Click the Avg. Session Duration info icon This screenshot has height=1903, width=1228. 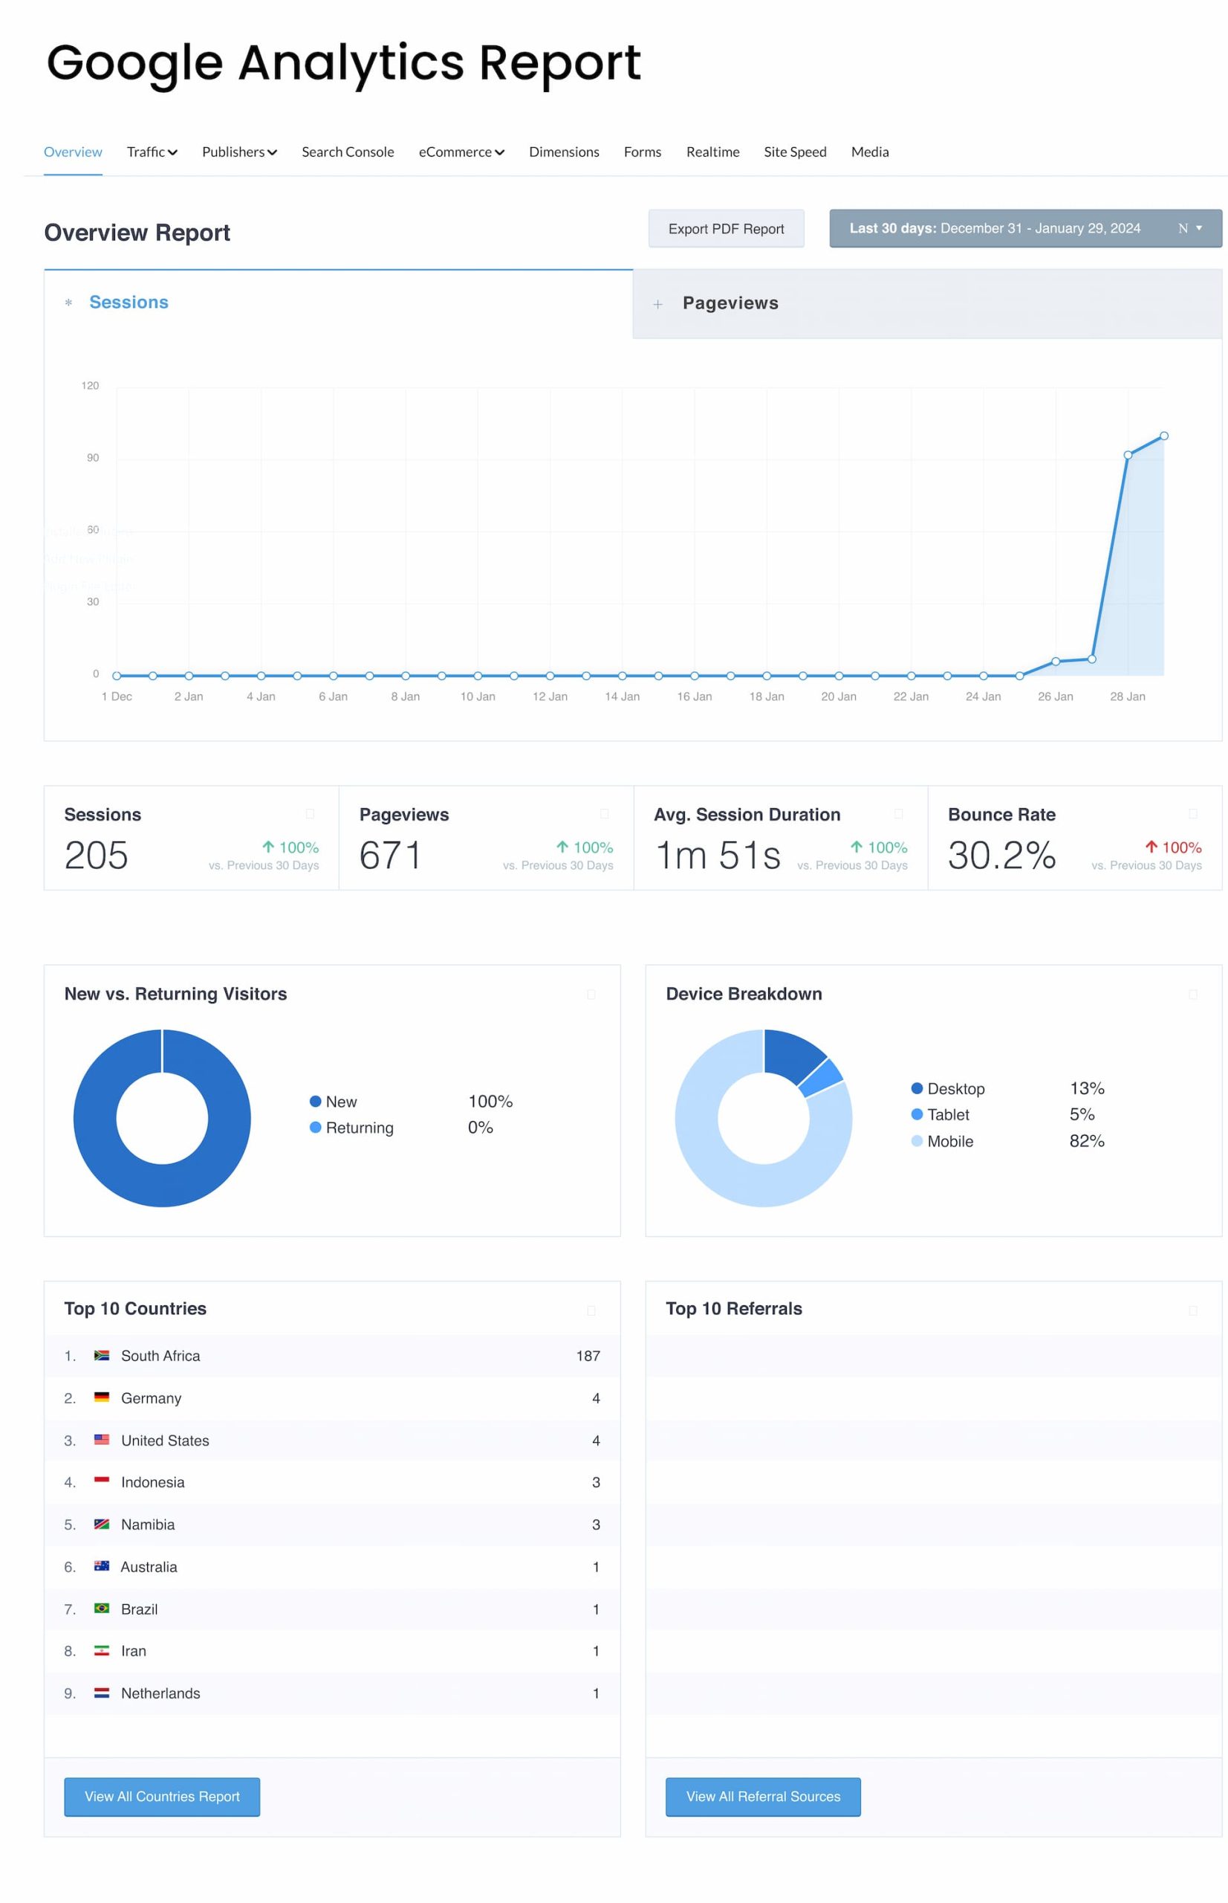[x=899, y=814]
